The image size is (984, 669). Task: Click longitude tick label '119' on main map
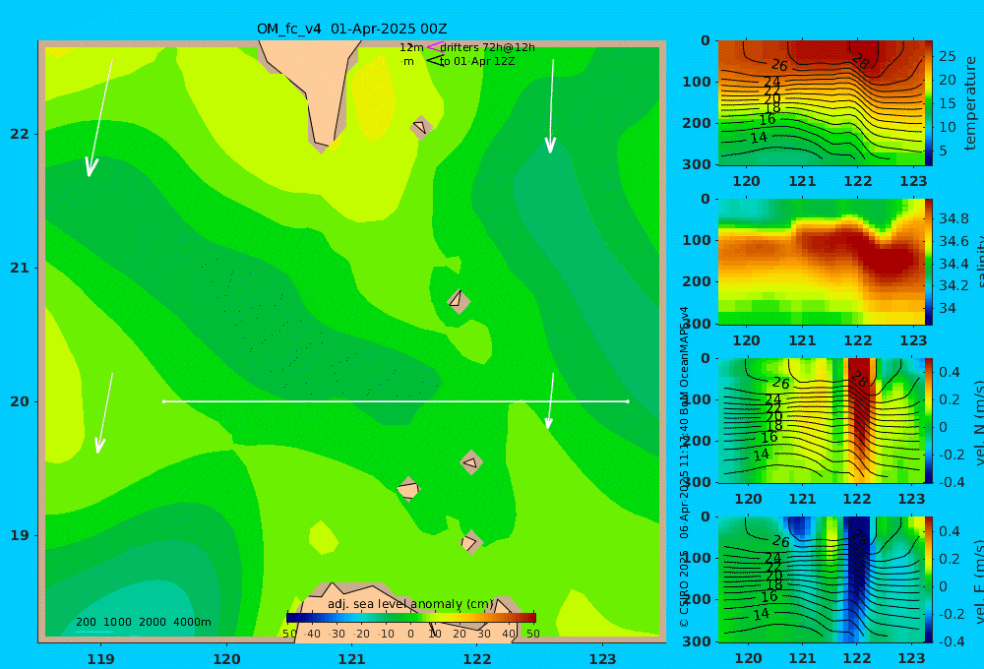click(100, 658)
